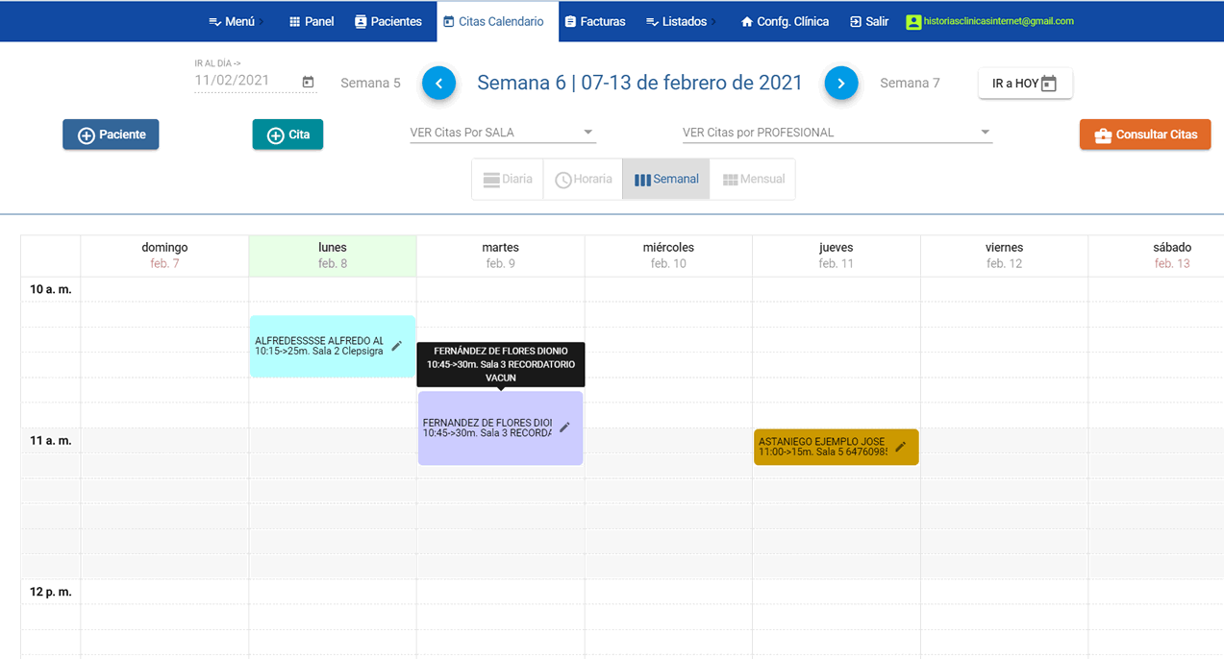This screenshot has height=659, width=1224.
Task: Click the IR AL DÍA date field
Action: coord(245,82)
